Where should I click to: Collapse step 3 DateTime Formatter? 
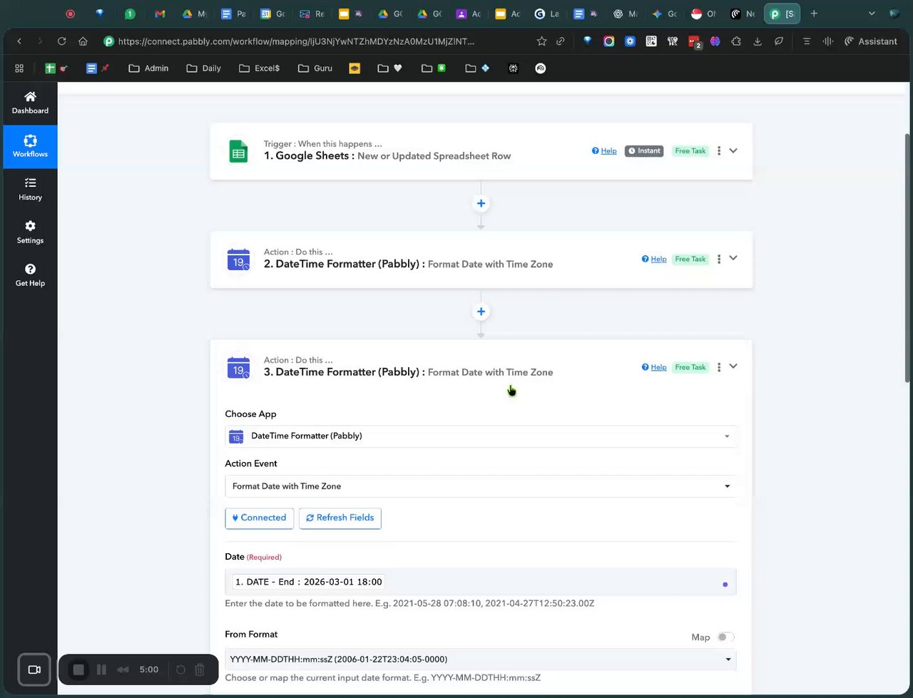point(733,366)
